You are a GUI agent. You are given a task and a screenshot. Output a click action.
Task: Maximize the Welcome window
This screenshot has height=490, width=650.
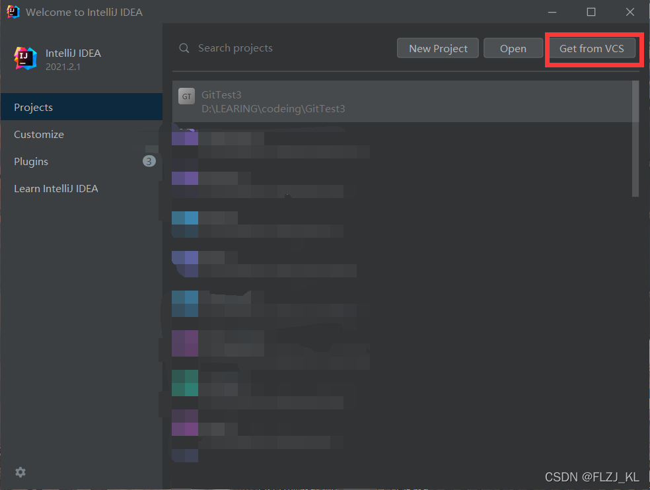(591, 12)
